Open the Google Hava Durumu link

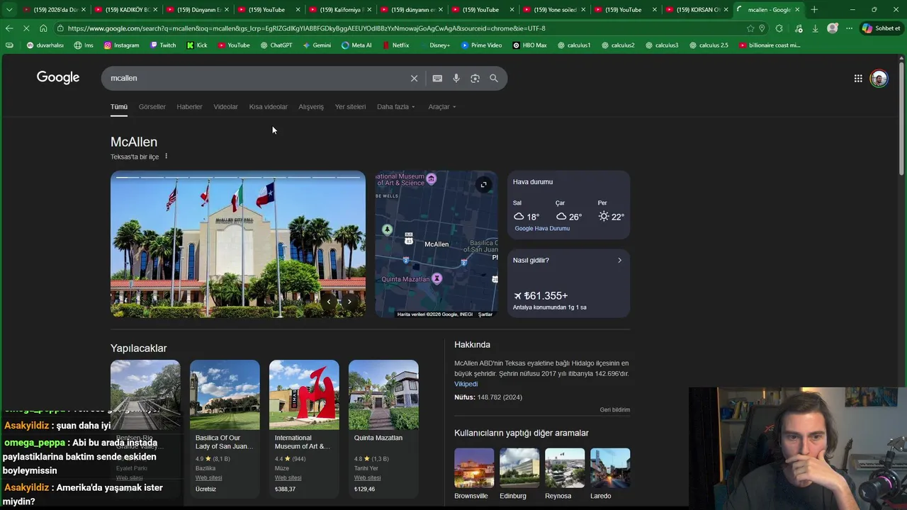tap(542, 229)
